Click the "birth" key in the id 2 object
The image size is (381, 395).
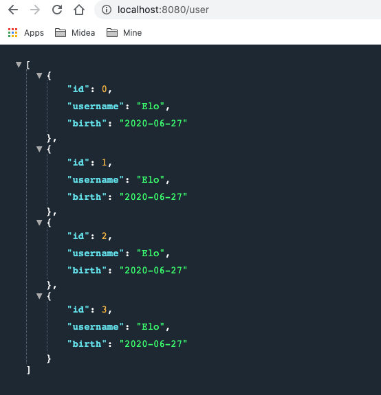[x=87, y=270]
